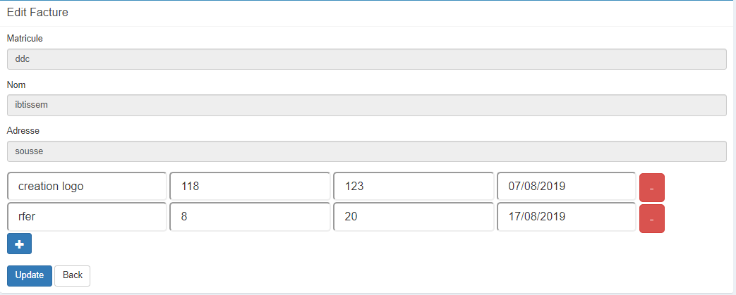This screenshot has height=295, width=736.
Task: Open the 07/08/2019 date field
Action: (566, 187)
